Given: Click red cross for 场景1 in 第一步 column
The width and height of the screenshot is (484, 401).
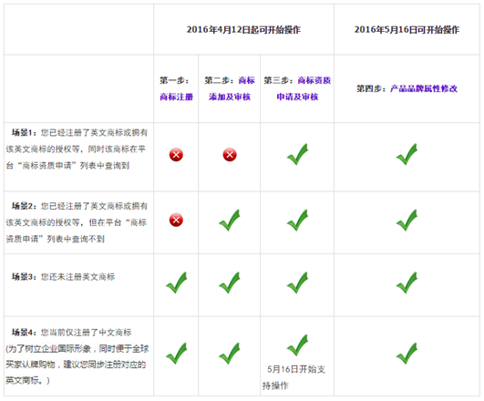Looking at the screenshot, I should coord(176,155).
